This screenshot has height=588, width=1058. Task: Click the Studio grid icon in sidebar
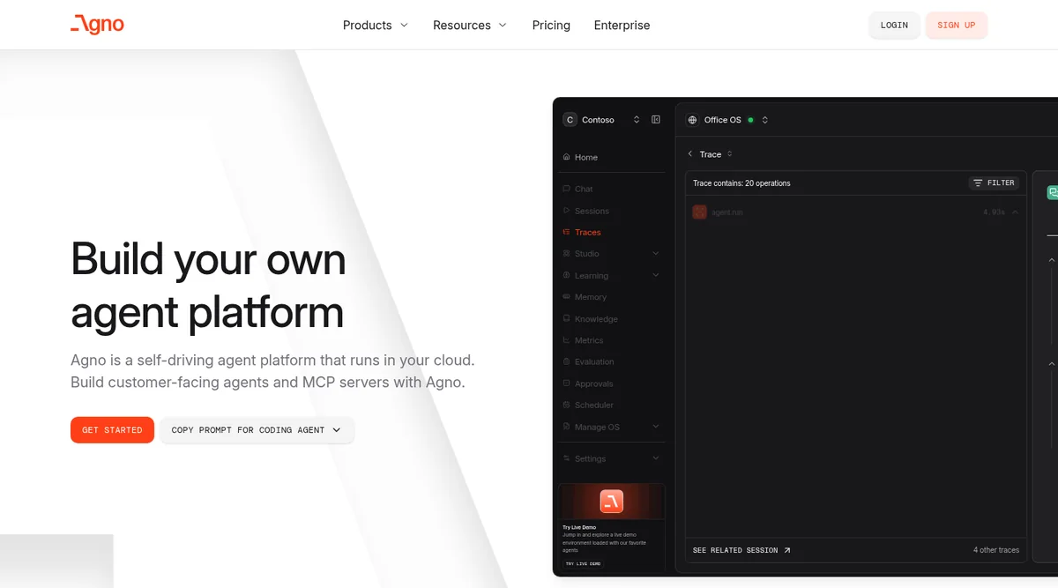pyautogui.click(x=566, y=254)
